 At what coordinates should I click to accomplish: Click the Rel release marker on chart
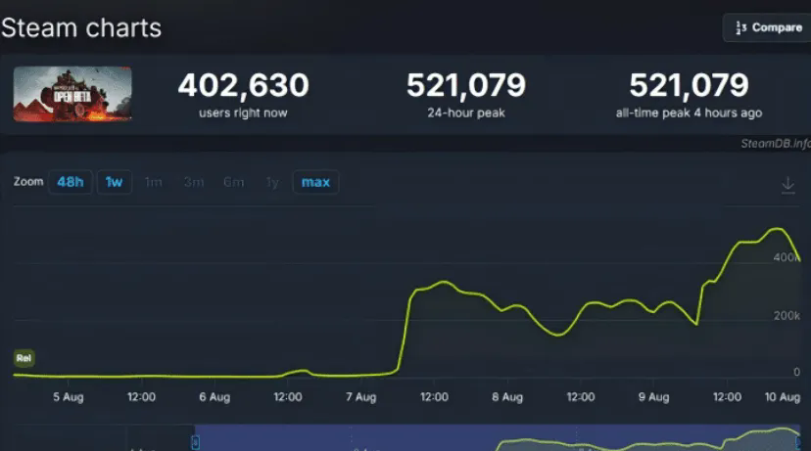[24, 358]
